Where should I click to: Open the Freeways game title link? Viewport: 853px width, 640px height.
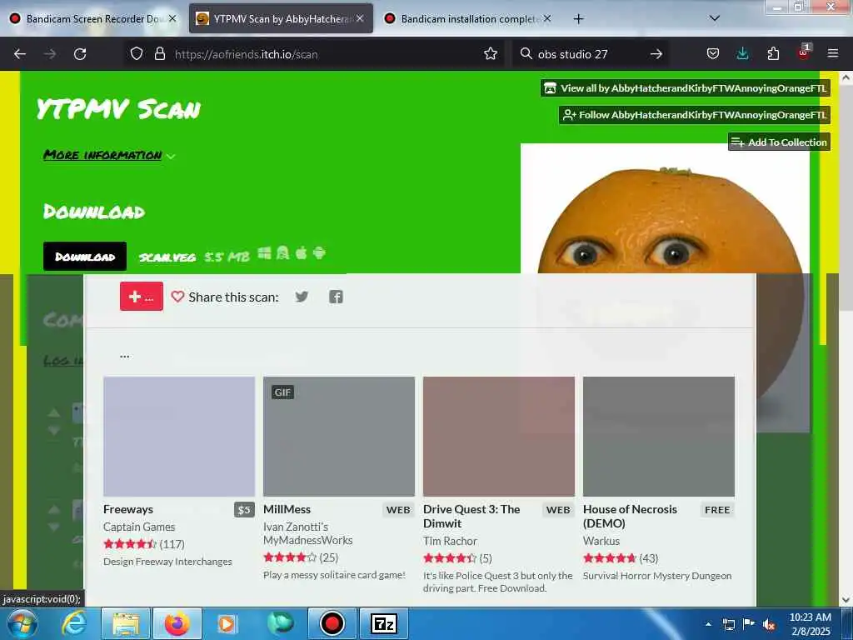click(128, 509)
